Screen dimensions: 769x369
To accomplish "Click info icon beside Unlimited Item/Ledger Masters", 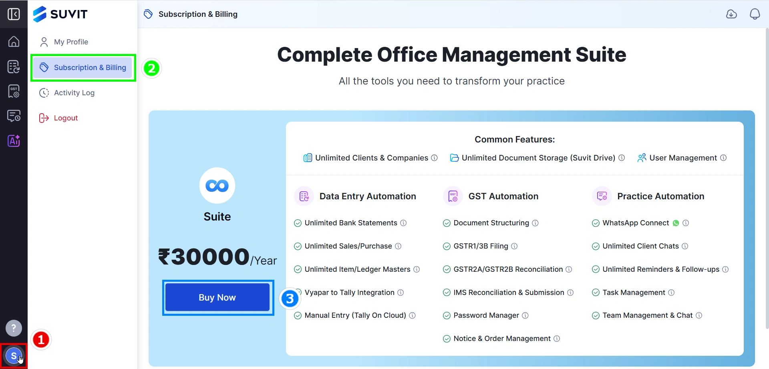I will pyautogui.click(x=417, y=269).
